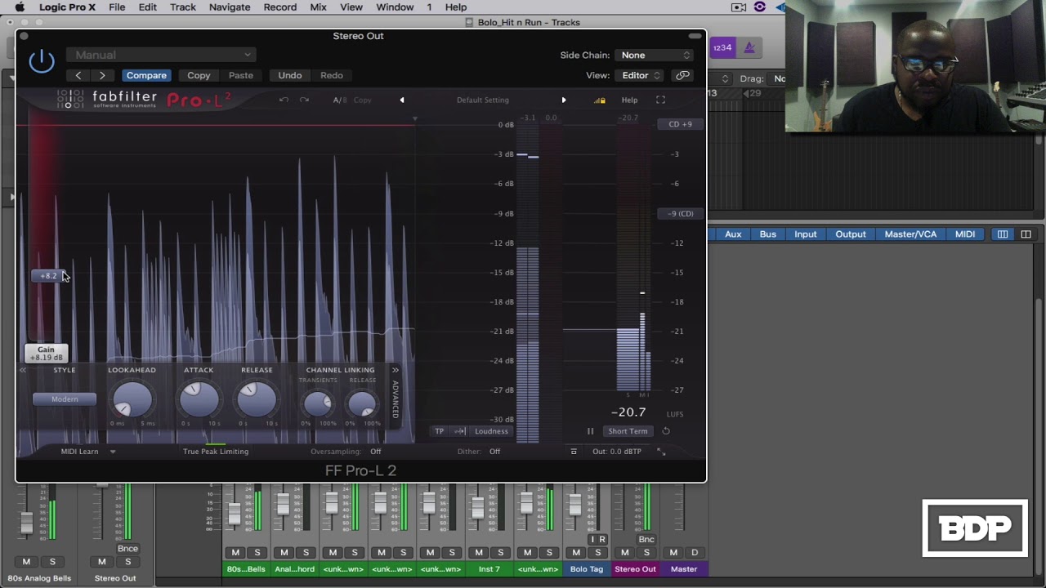
Task: Open the Oversampling Off setting
Action: pos(375,451)
